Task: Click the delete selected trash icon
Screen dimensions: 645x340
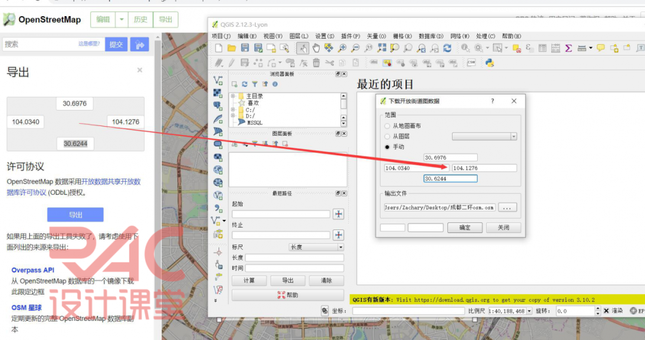Action: click(x=316, y=63)
